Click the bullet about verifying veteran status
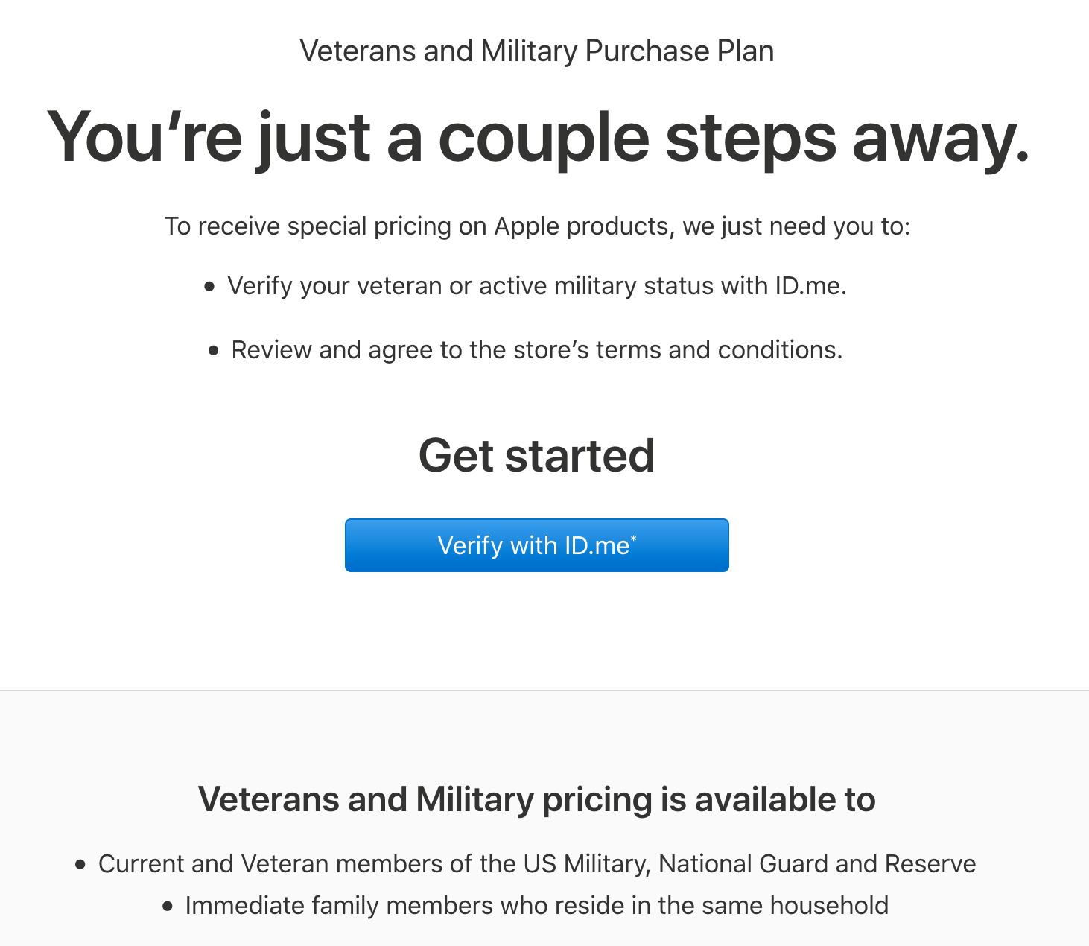The width and height of the screenshot is (1089, 946). click(538, 285)
